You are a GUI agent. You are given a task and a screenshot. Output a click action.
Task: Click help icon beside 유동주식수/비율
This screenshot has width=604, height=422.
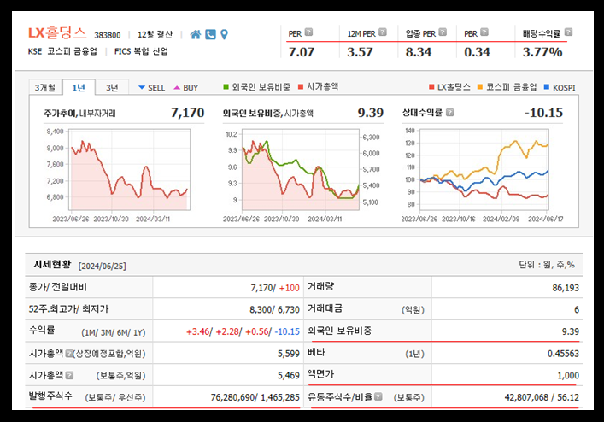[378, 396]
